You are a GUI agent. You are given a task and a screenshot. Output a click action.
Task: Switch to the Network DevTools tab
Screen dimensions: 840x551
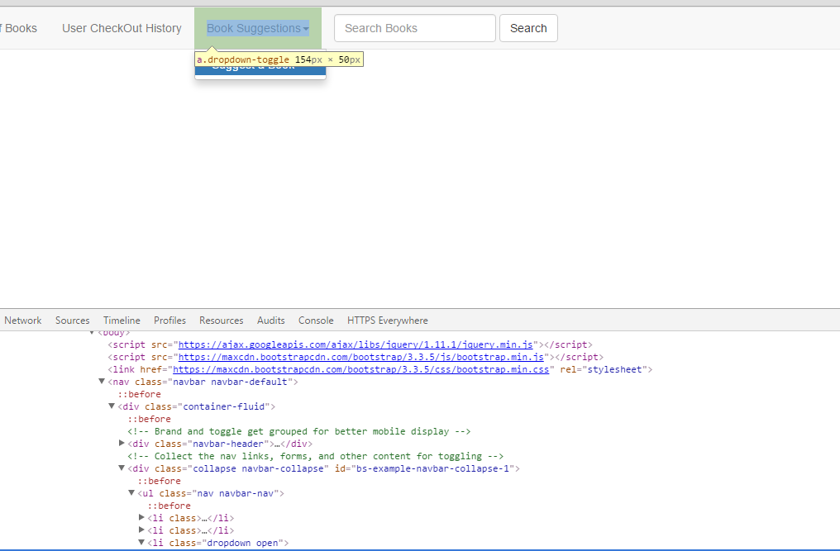(23, 321)
